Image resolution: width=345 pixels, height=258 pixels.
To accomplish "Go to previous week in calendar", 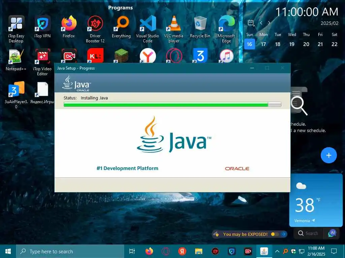I will pos(261,23).
